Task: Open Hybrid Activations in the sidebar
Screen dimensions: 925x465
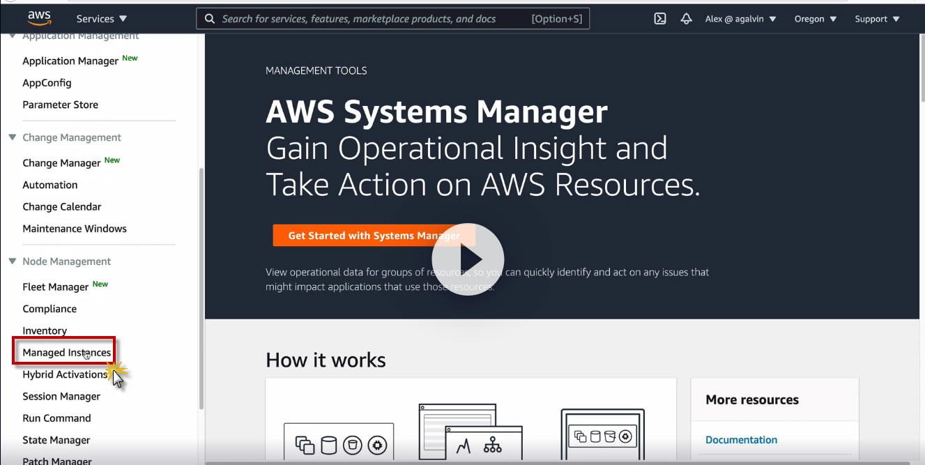Action: point(65,374)
